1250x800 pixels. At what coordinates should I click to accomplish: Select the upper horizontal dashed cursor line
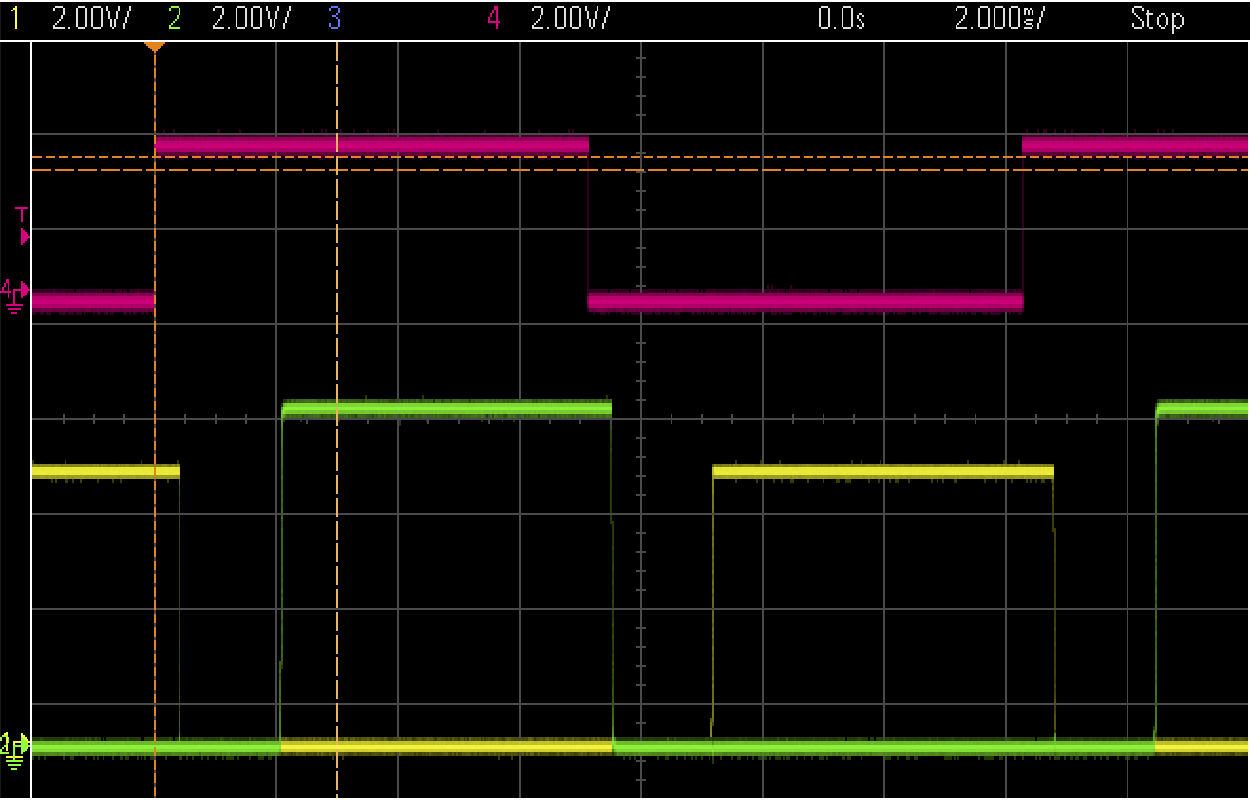coord(760,157)
